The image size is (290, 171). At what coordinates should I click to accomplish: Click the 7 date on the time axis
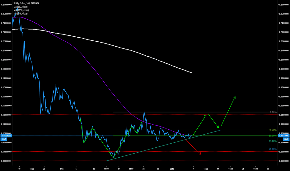tap(193, 169)
